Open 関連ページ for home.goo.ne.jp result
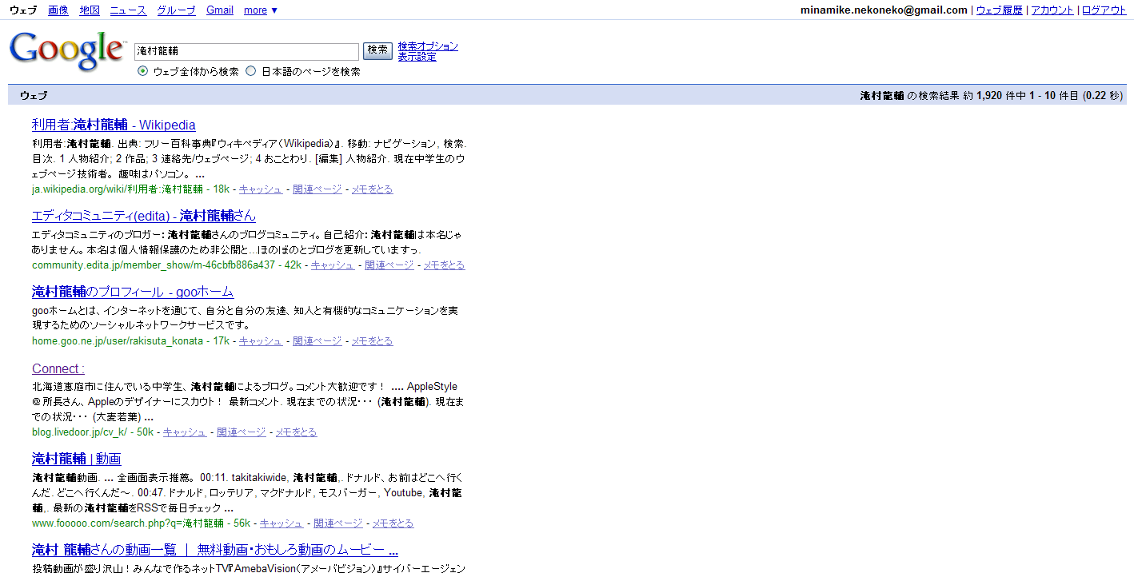 (317, 341)
